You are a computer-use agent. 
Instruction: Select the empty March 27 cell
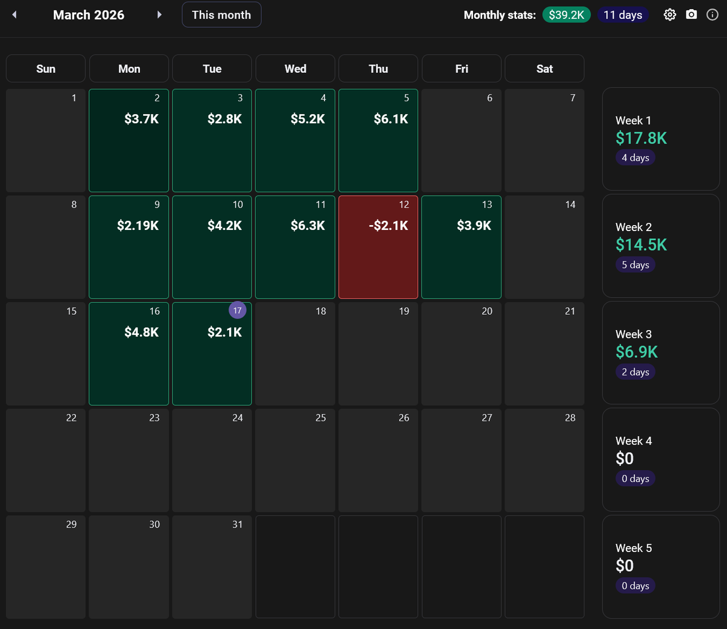[x=461, y=460]
